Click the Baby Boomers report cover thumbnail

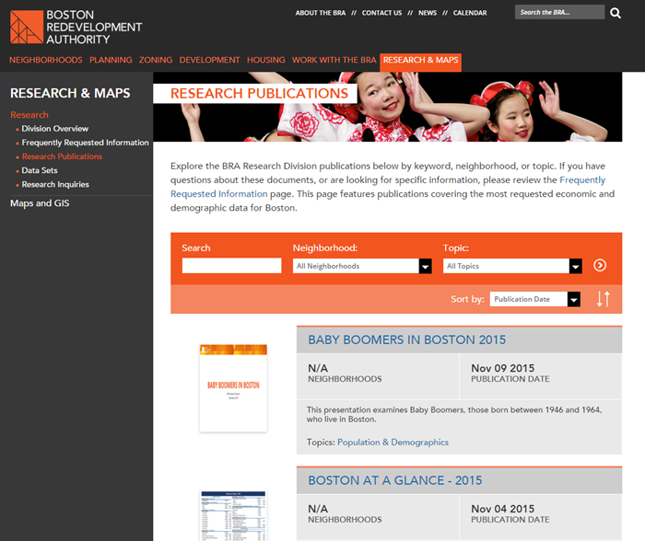point(233,387)
